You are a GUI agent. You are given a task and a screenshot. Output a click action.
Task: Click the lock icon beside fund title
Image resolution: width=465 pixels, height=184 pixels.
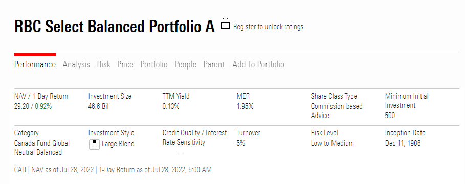(x=226, y=24)
